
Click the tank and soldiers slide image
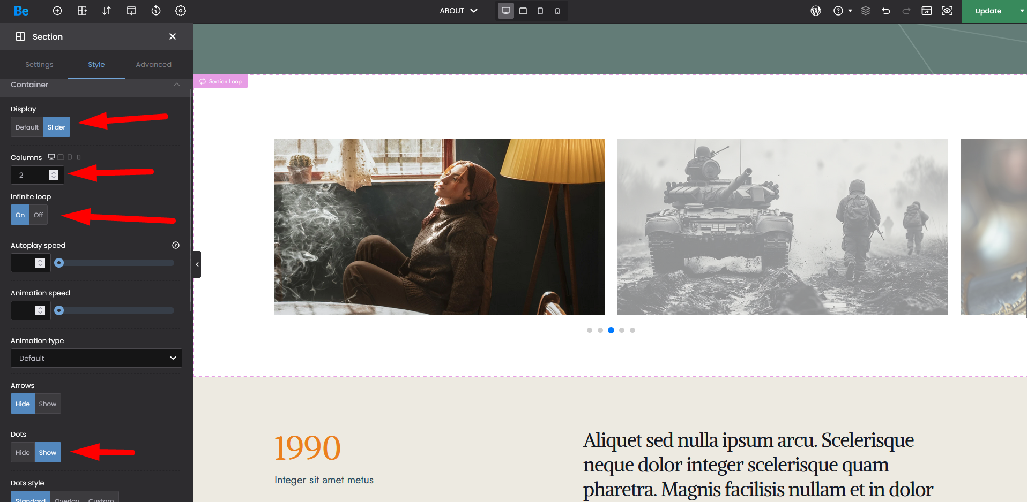783,226
